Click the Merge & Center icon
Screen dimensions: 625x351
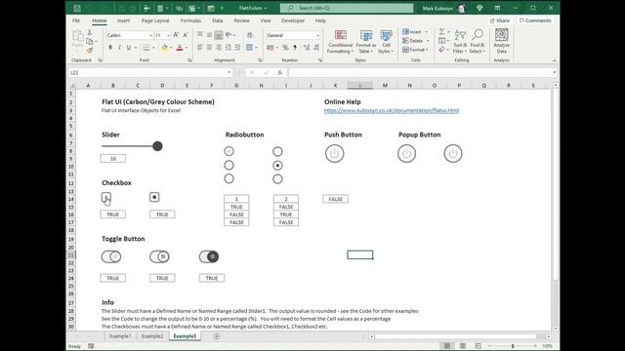click(250, 48)
